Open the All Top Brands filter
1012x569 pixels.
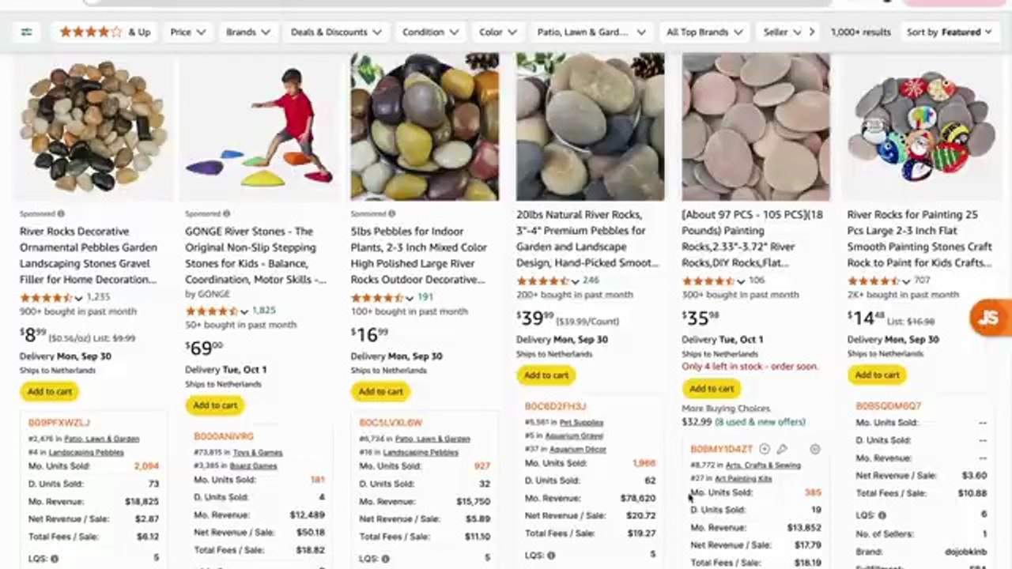click(x=704, y=32)
